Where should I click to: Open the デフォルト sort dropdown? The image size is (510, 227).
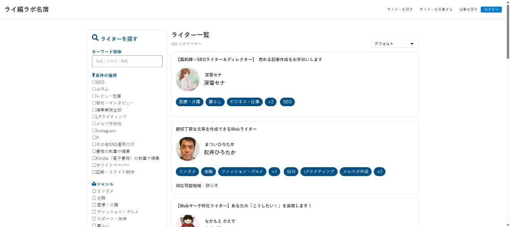(395, 44)
